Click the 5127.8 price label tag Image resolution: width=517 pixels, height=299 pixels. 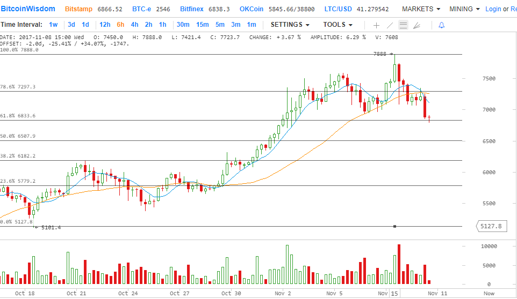point(492,226)
